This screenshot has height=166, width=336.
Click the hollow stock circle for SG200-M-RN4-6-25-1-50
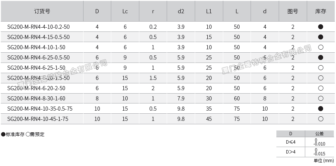click(x=321, y=68)
